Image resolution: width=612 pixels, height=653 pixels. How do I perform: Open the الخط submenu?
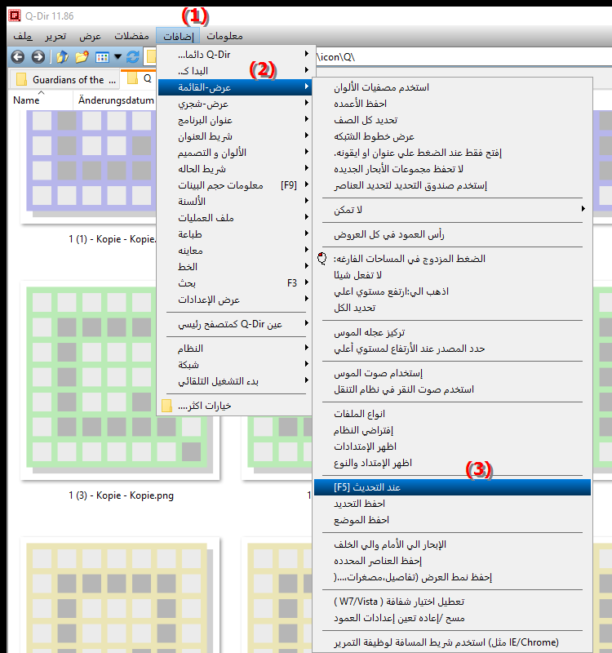[x=234, y=267]
